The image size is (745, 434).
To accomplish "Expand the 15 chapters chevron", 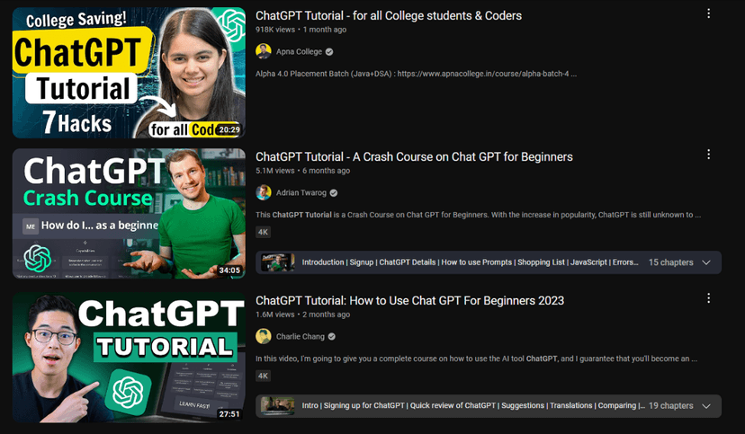I will (x=706, y=262).
